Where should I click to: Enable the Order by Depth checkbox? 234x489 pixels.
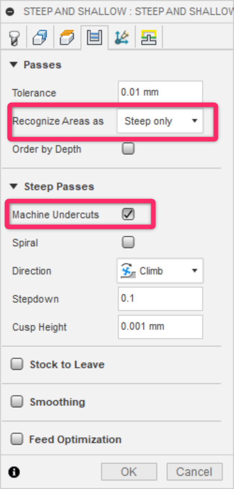[x=128, y=149]
